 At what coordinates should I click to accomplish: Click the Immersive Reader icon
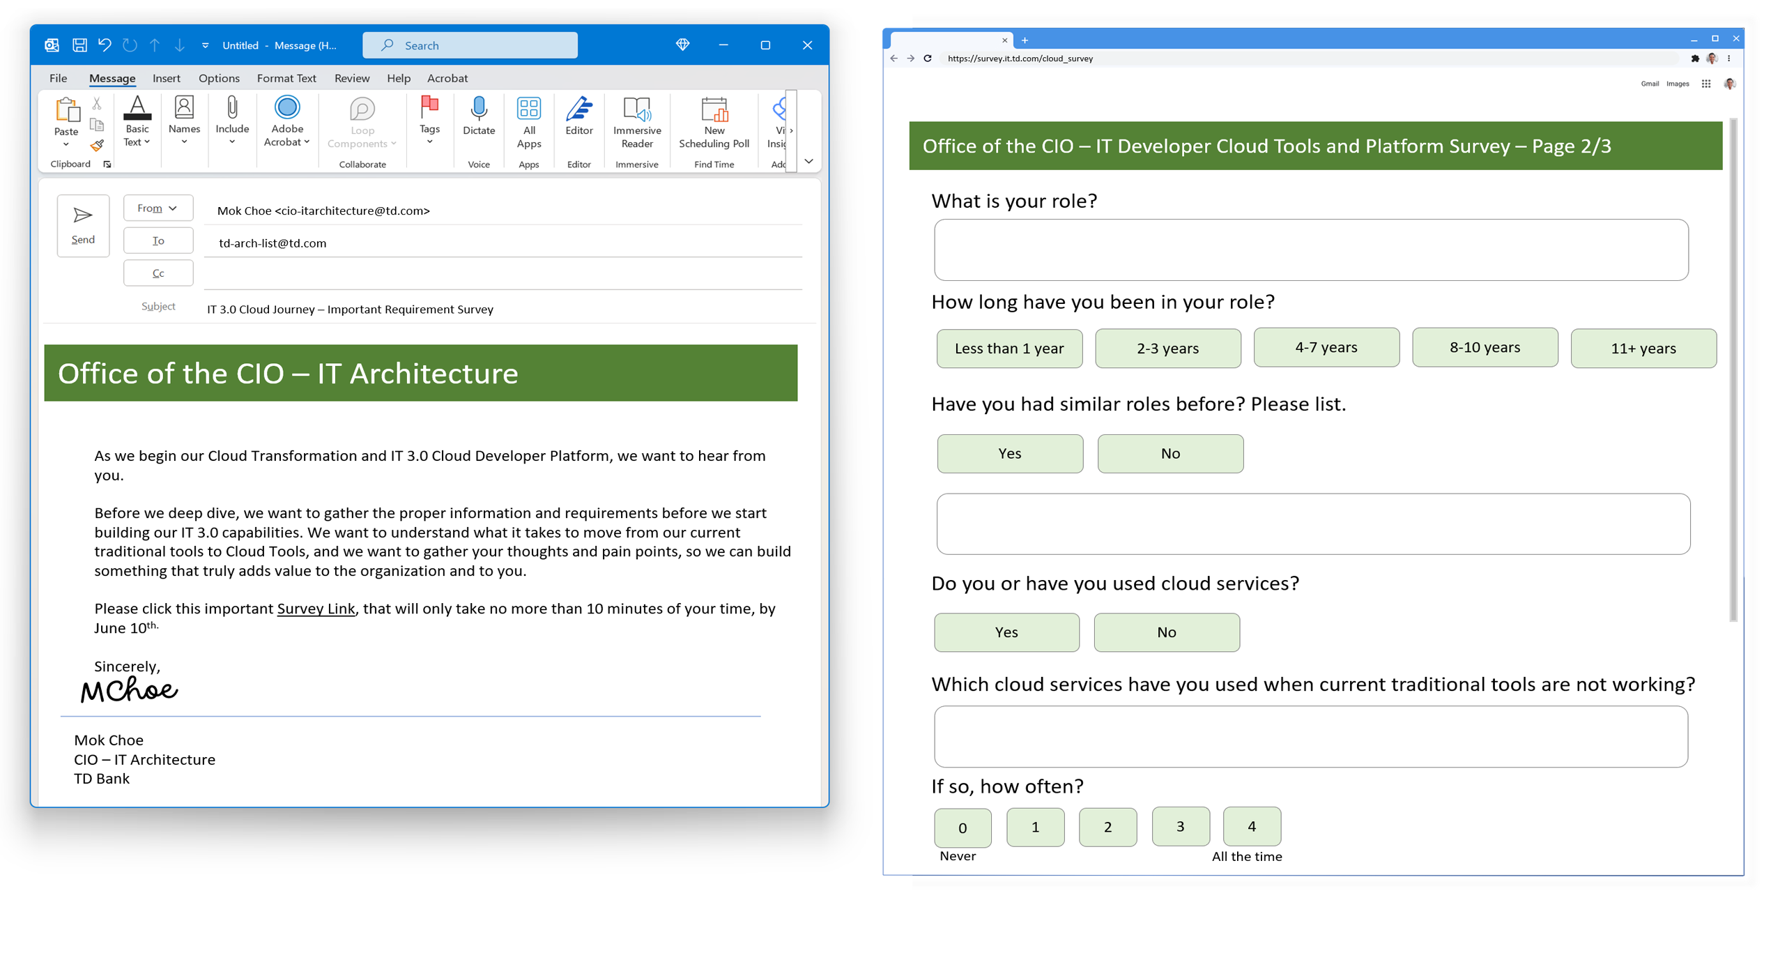636,110
